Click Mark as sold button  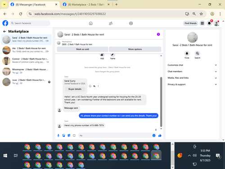[82, 49]
